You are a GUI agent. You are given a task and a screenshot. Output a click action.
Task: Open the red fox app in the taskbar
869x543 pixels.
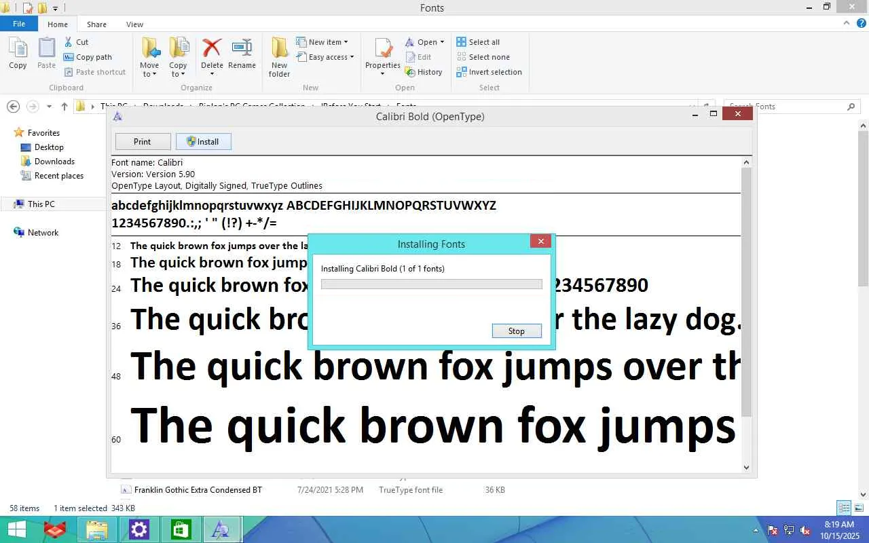(55, 529)
